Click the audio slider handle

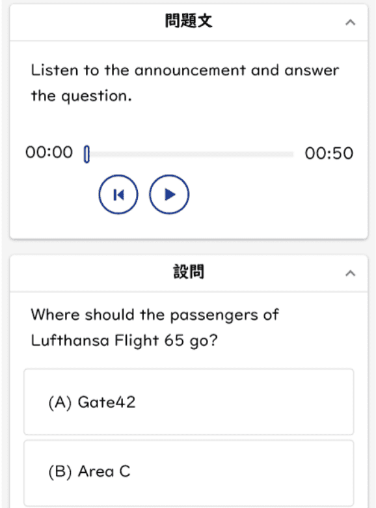pyautogui.click(x=87, y=154)
